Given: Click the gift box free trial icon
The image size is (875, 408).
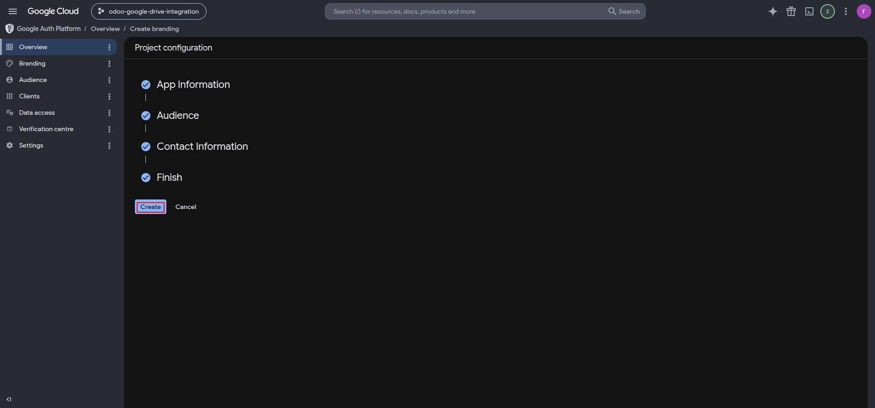Looking at the screenshot, I should pyautogui.click(x=791, y=11).
